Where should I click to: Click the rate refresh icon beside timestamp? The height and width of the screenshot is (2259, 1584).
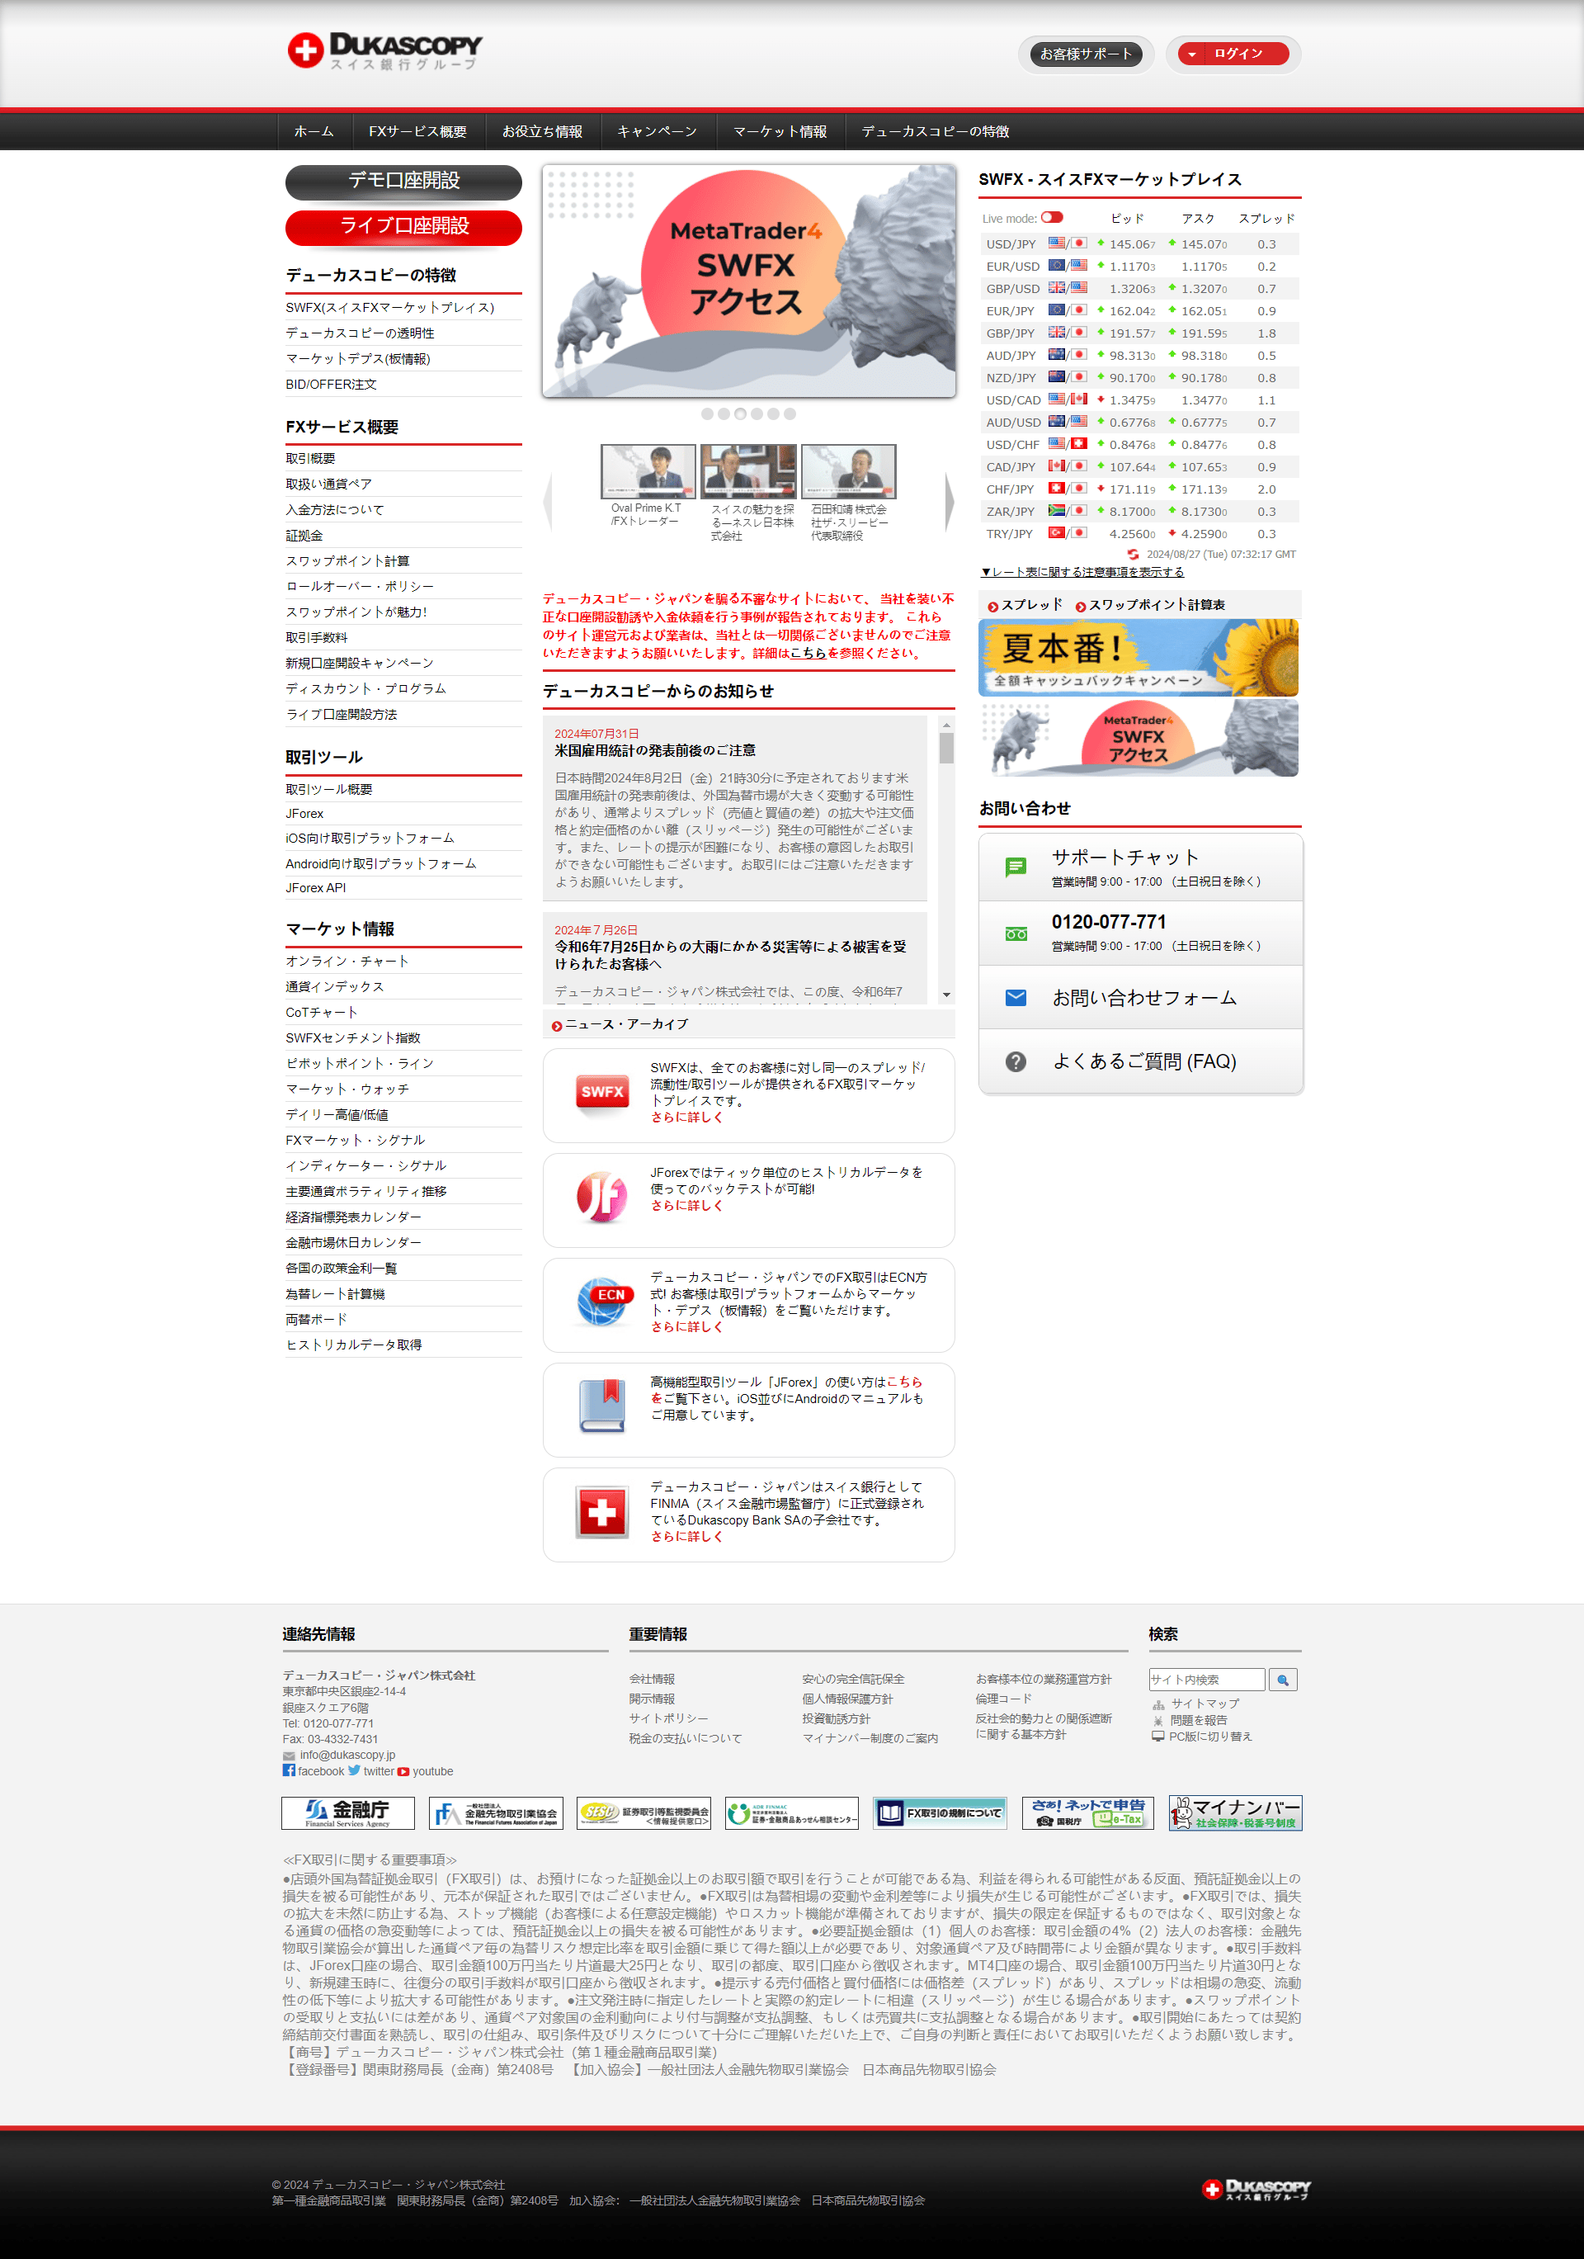[1133, 555]
